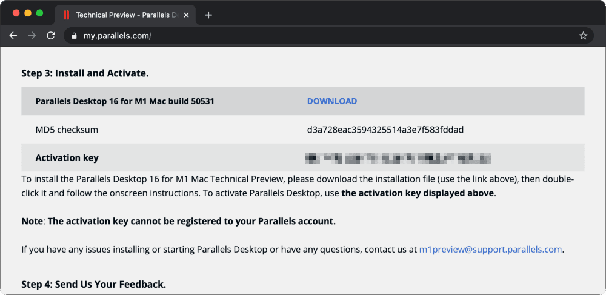Screen dimensions: 606x295
Task: Bookmark this page with the star icon
Action: point(583,36)
